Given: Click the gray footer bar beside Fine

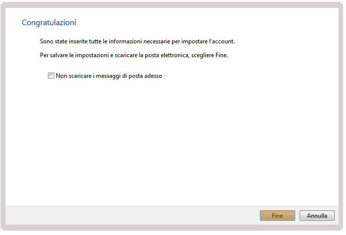Looking at the screenshot, I should [132, 215].
